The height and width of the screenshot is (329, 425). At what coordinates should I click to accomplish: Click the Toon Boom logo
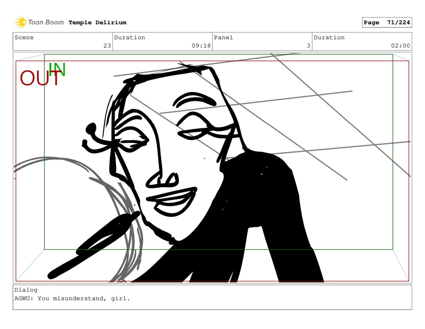39,22
